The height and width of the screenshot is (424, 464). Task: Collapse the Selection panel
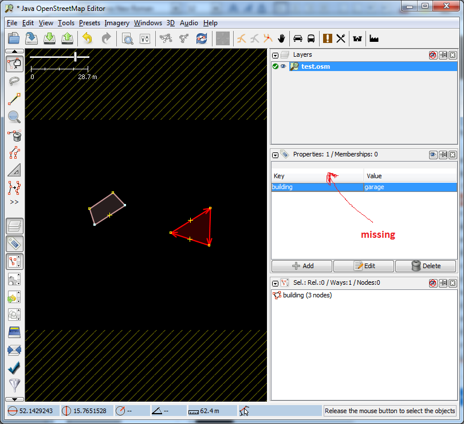(x=275, y=284)
